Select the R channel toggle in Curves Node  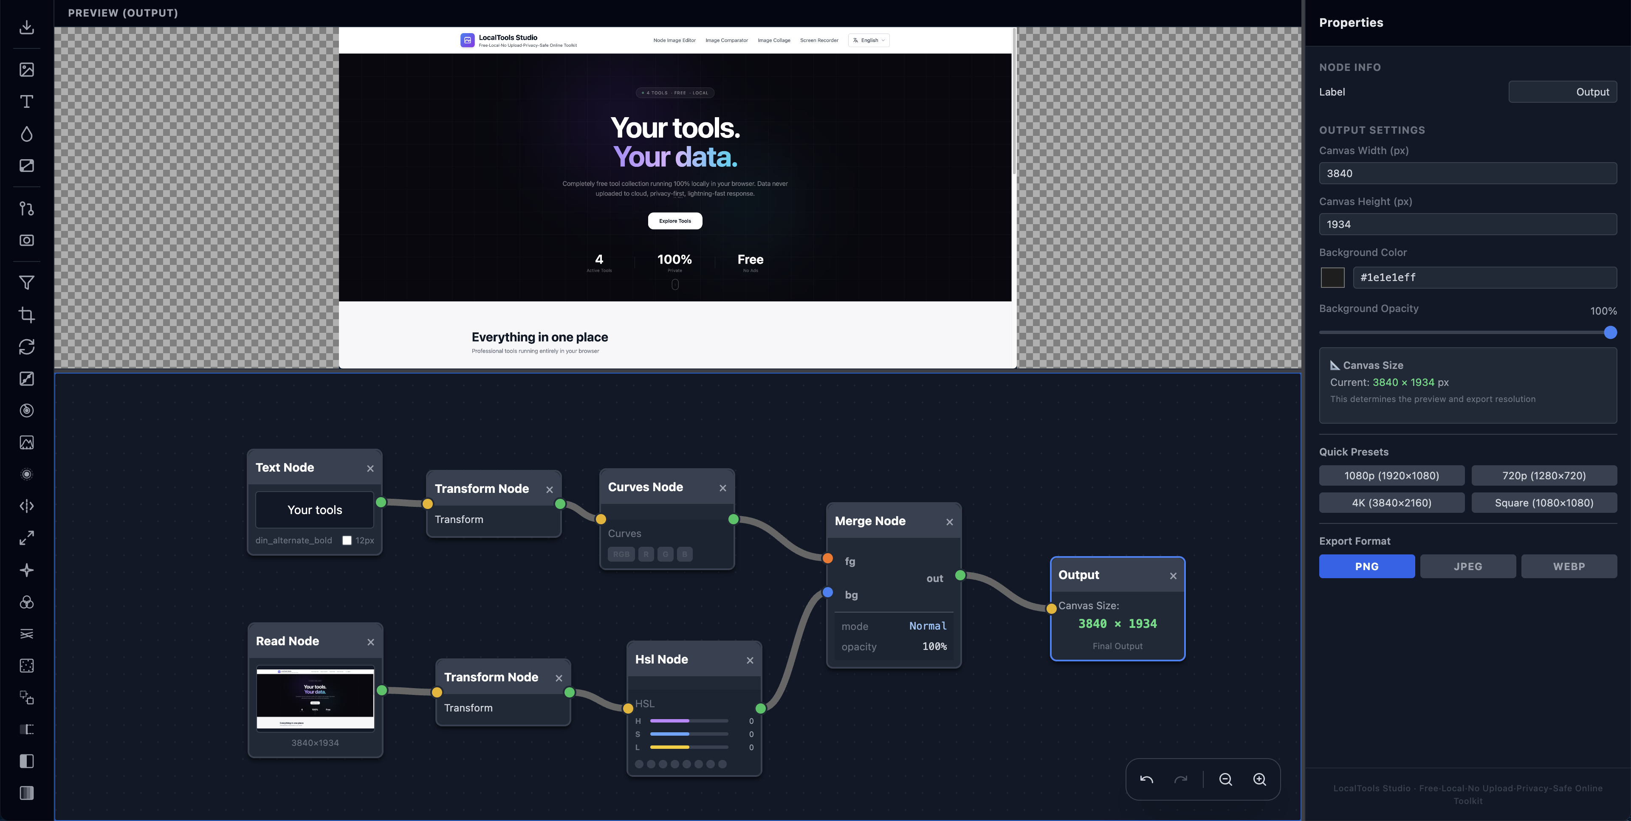(646, 554)
